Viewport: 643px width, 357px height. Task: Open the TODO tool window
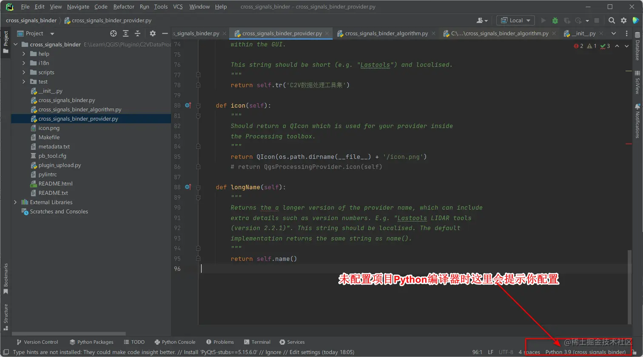pyautogui.click(x=134, y=342)
